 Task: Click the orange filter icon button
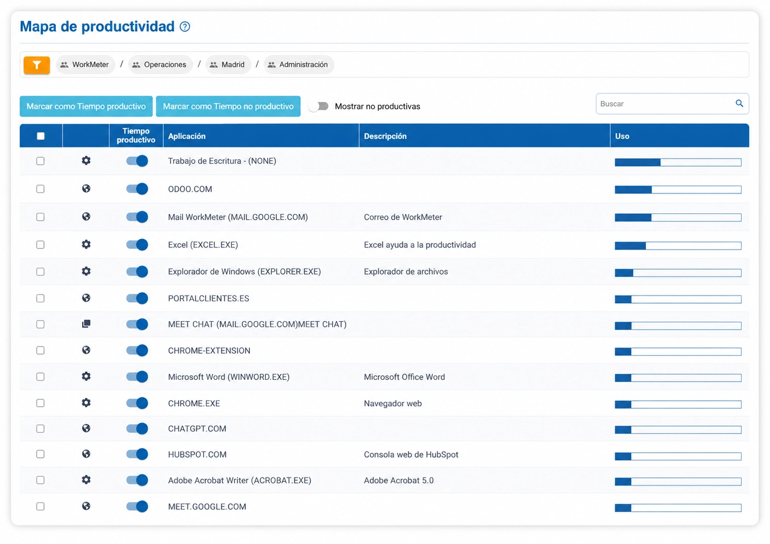click(37, 65)
